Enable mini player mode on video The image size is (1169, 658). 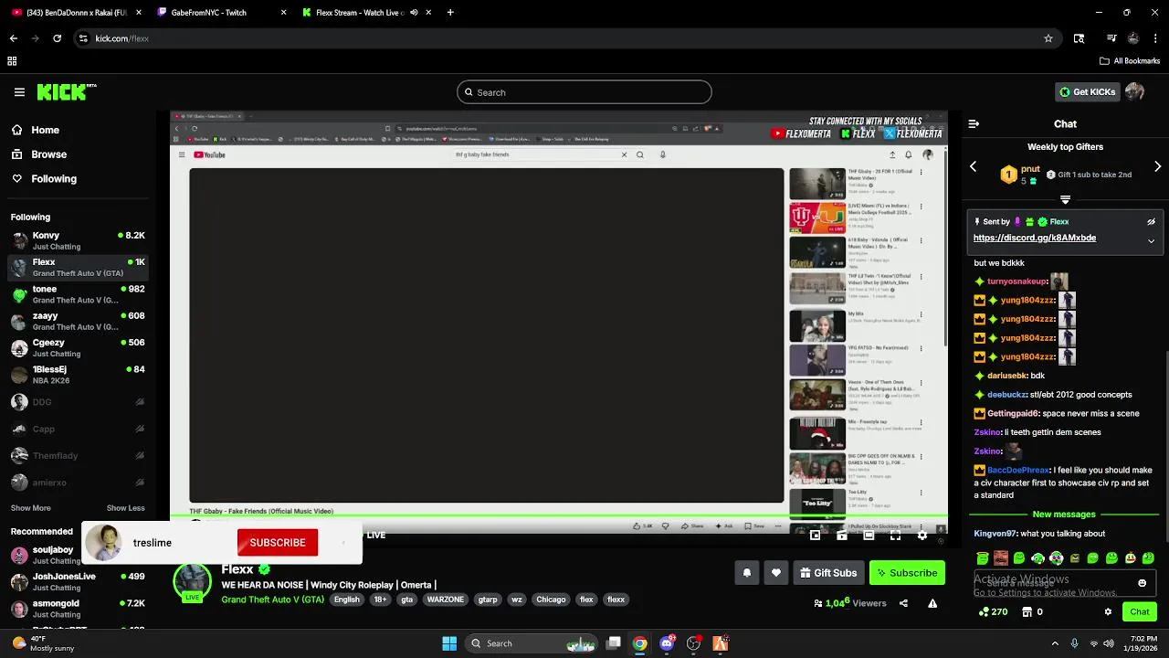point(815,536)
